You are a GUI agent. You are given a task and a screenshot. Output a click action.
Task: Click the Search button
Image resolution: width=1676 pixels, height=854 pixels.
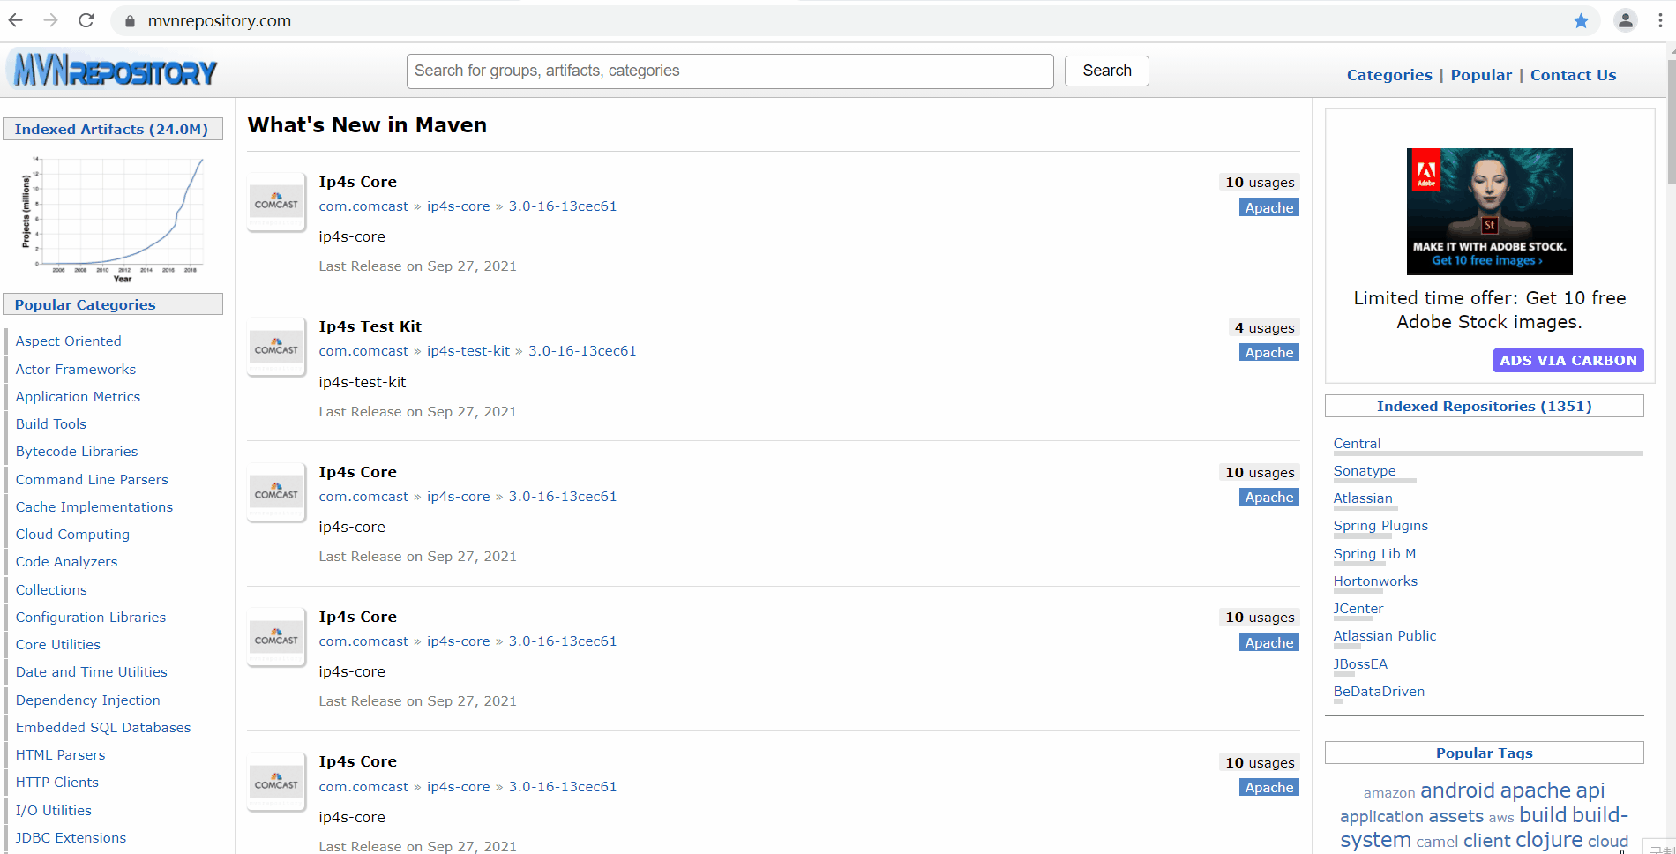coord(1106,71)
